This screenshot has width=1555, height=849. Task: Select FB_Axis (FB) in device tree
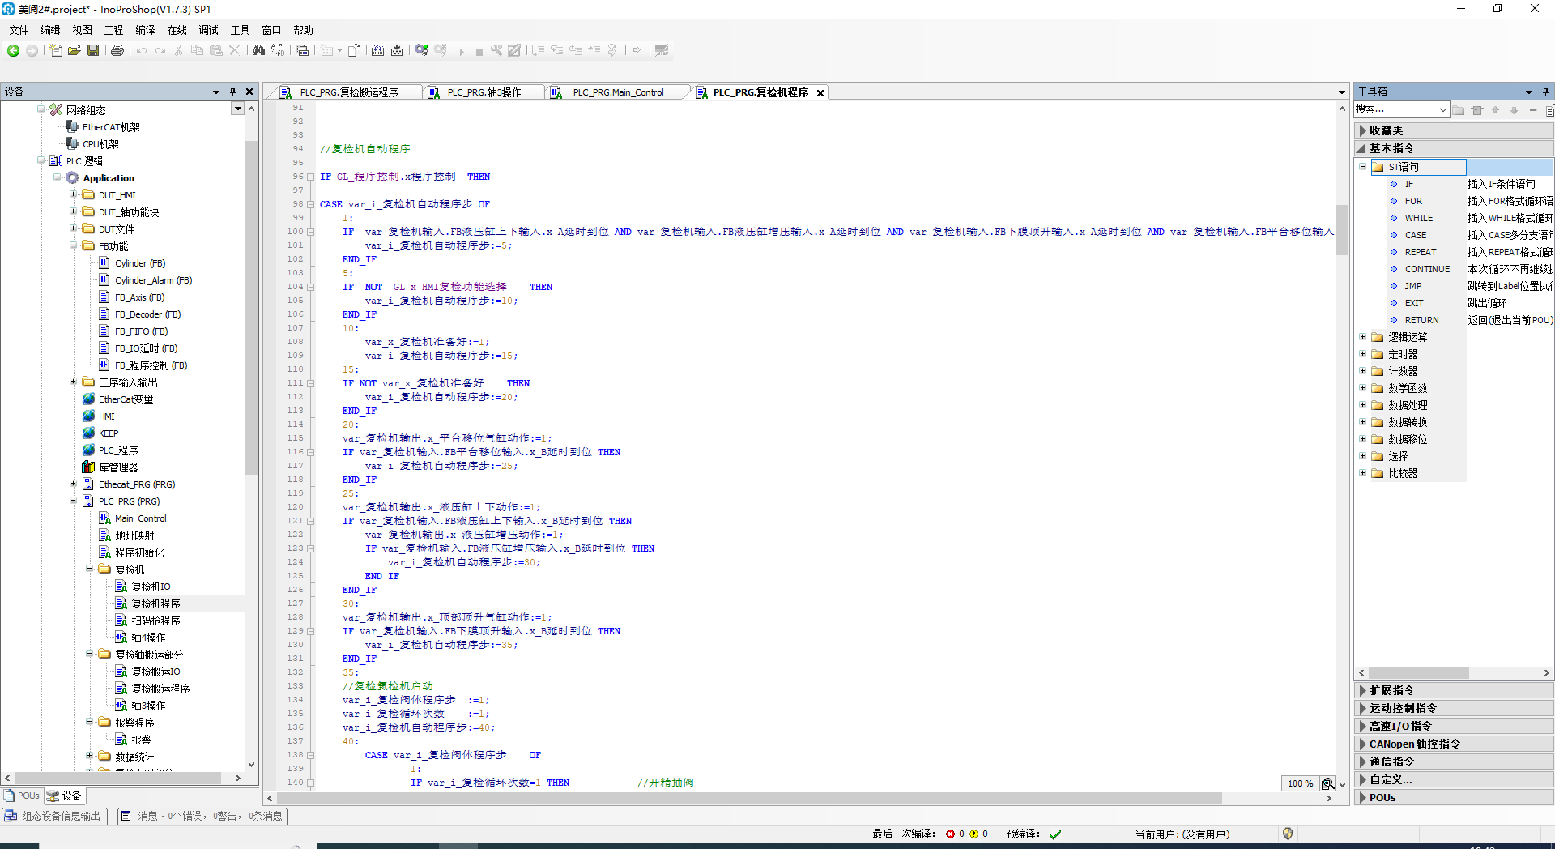coord(139,297)
